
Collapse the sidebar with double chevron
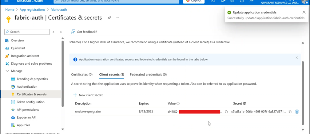[x=61, y=32]
